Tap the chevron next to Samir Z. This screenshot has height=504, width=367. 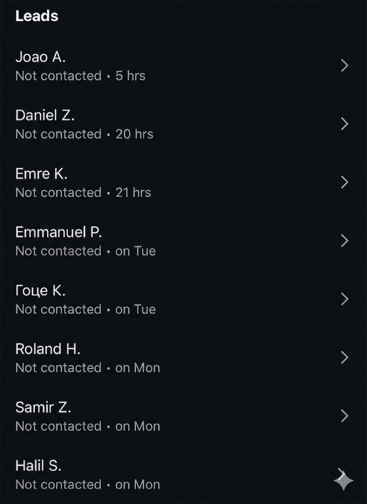344,416
